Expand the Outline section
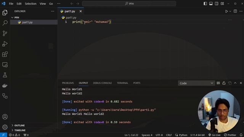The height and width of the screenshot is (137, 244). pos(34,125)
